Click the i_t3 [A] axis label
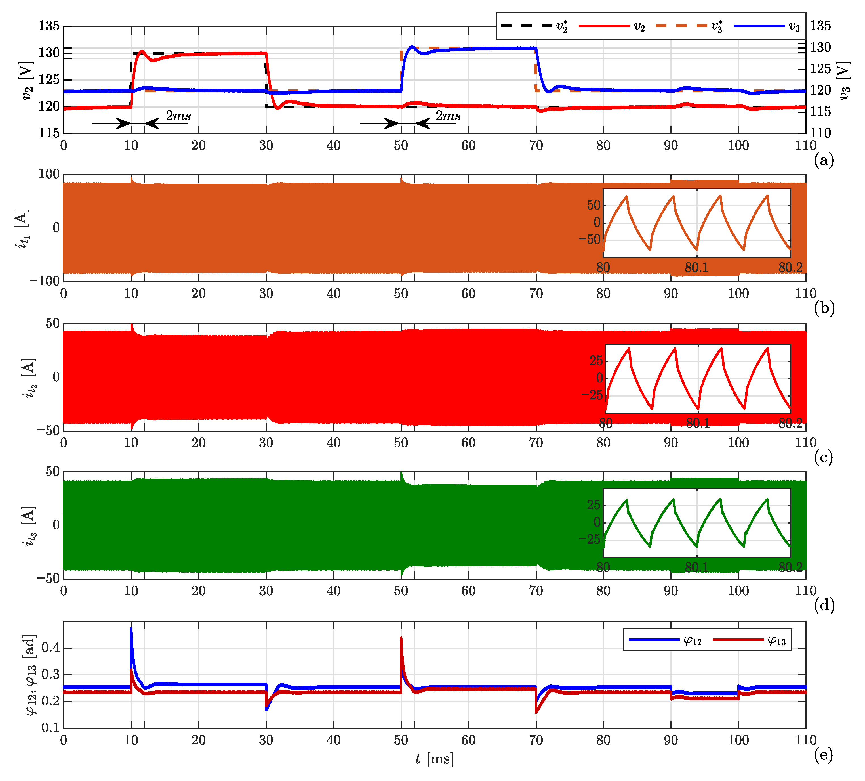This screenshot has width=865, height=781. click(29, 526)
